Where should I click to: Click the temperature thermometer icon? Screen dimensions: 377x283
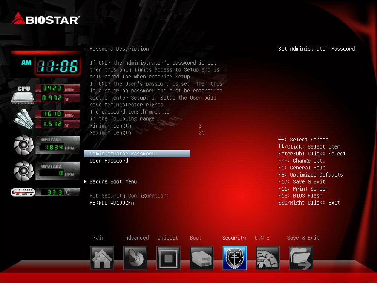[x=23, y=192]
